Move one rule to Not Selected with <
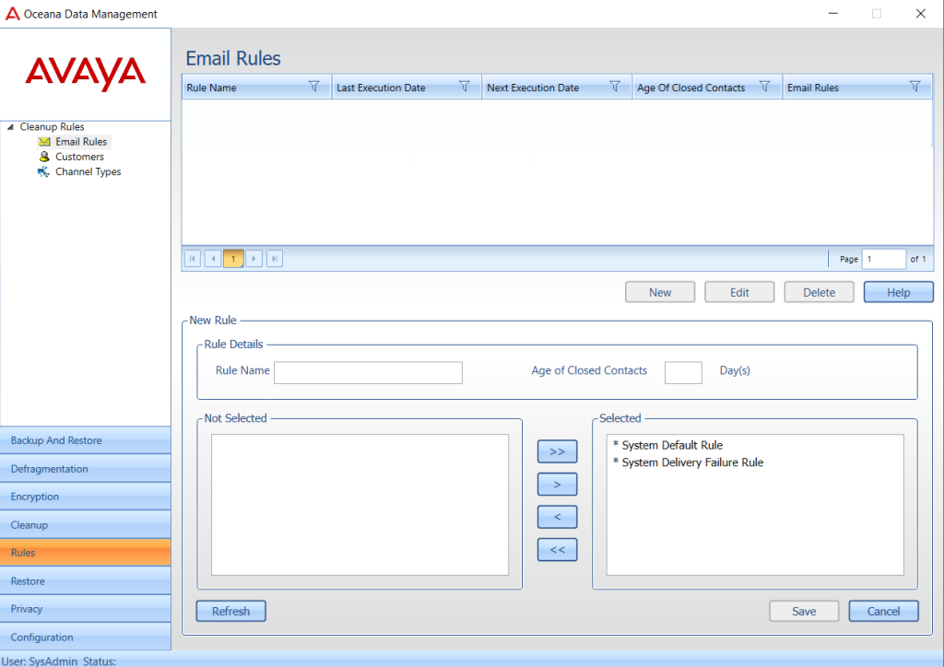 pyautogui.click(x=557, y=517)
